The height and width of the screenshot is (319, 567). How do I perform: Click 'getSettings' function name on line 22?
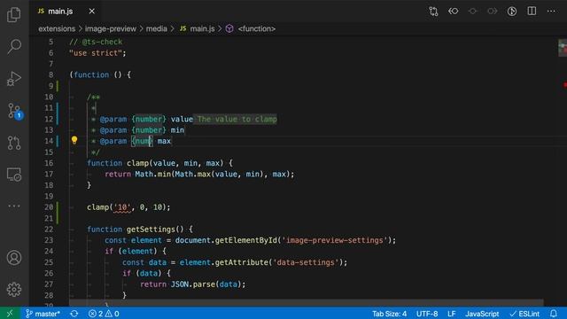point(151,230)
